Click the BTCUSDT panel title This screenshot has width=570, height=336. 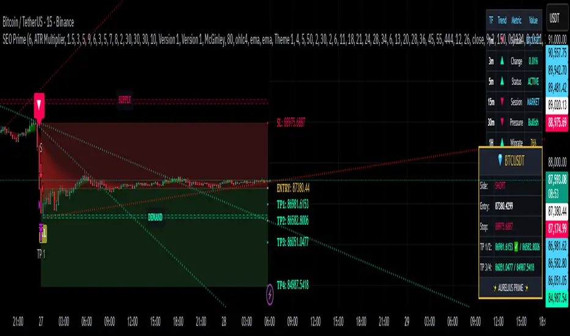point(514,160)
